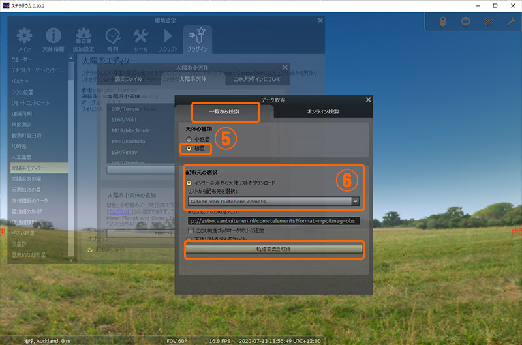Viewport: 522px width, 345px height.
Task: Open the 追加設定 tab
Action: pos(84,40)
